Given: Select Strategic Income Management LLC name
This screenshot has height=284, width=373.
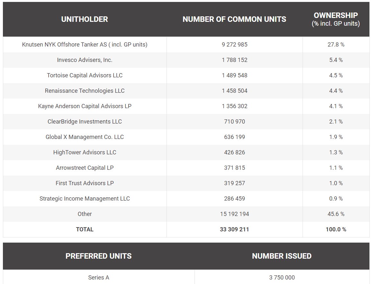Looking at the screenshot, I should [x=85, y=199].
